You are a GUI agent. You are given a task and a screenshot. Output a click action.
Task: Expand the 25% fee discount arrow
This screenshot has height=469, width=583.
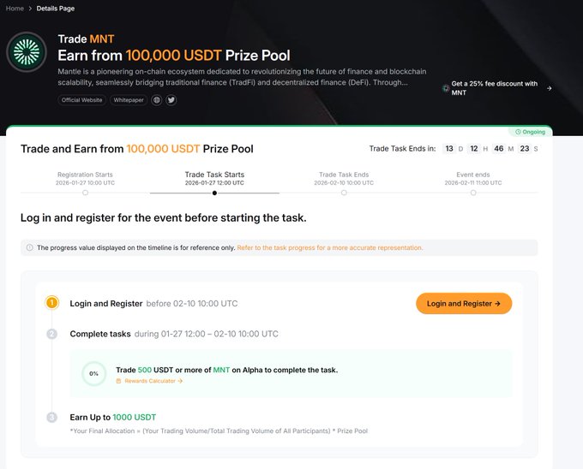point(549,88)
